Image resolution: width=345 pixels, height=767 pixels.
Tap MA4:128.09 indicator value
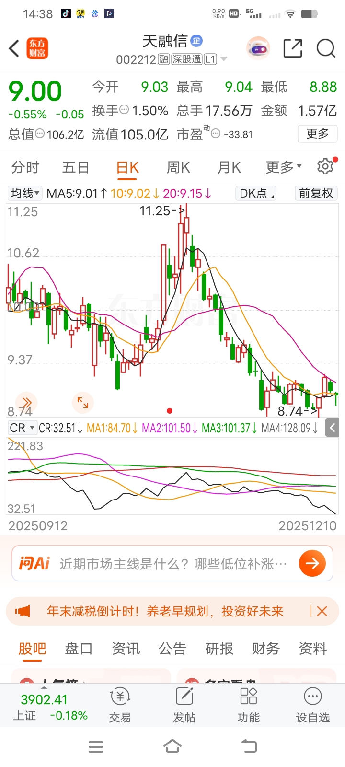click(289, 428)
